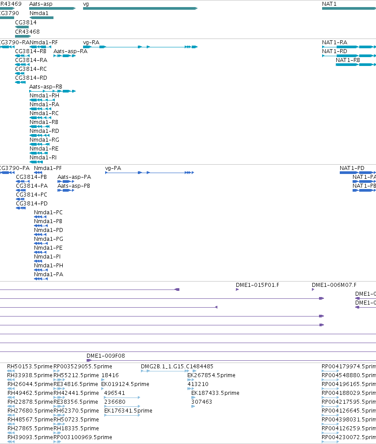
Task: Click the Aats-asp-RB transcript label
Action: 46,87
